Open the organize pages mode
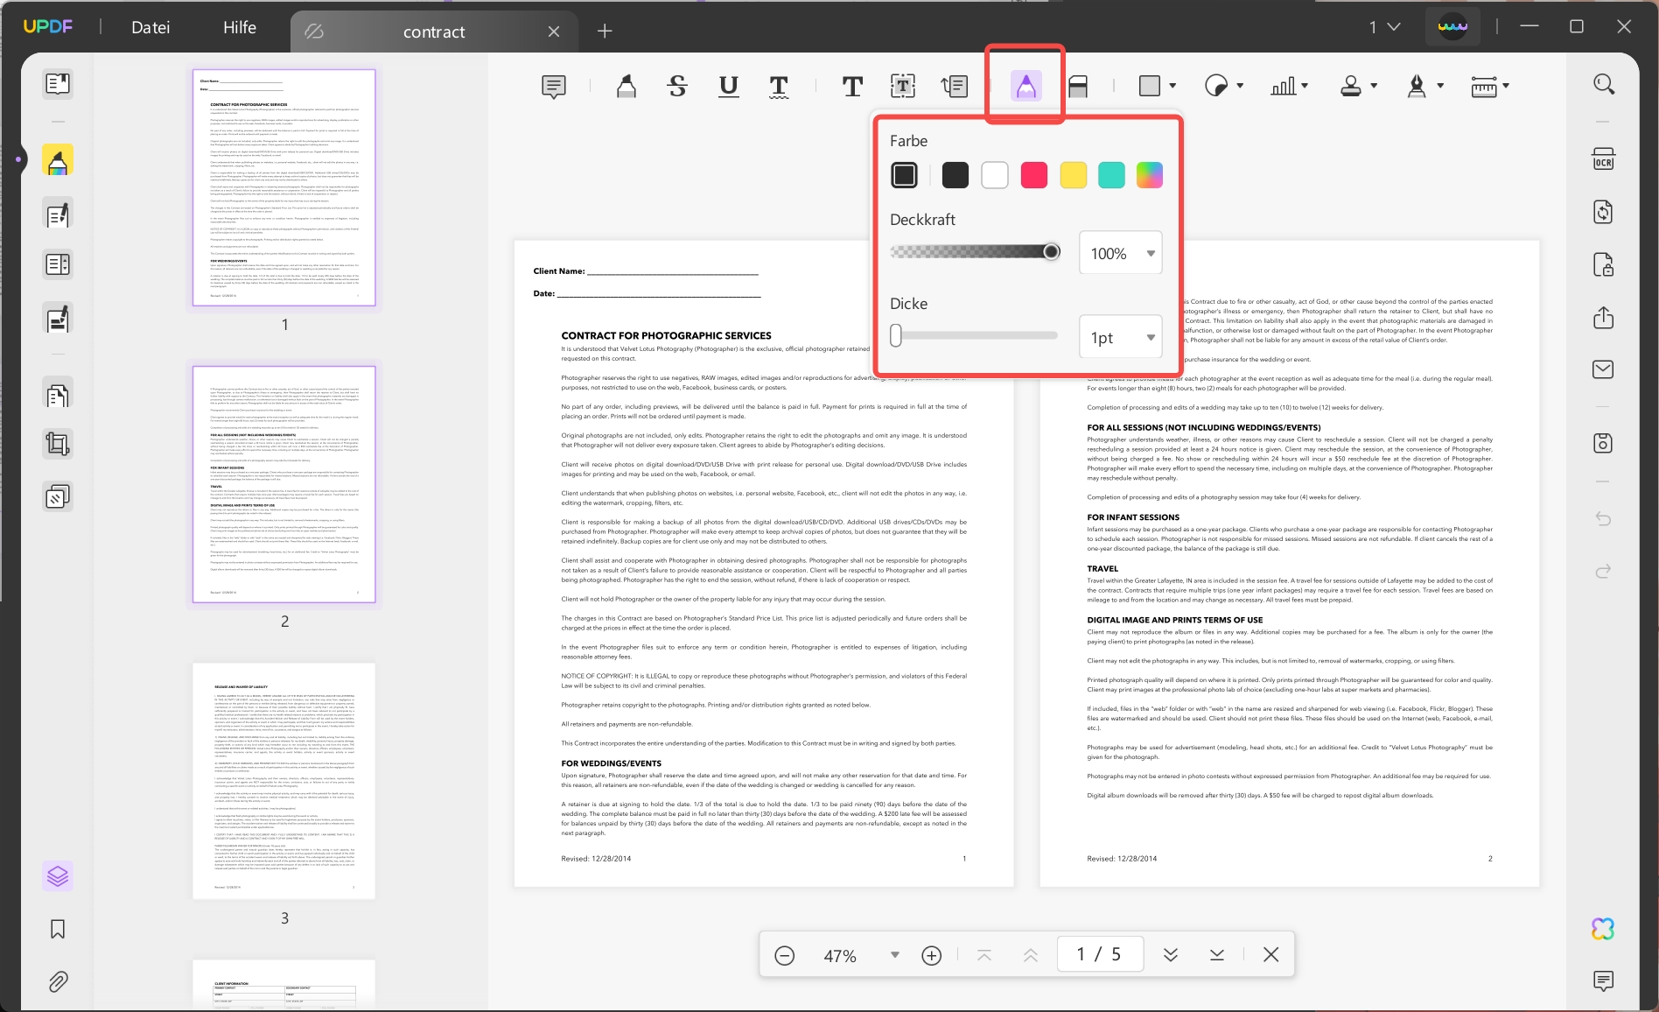1659x1012 pixels. (x=58, y=396)
